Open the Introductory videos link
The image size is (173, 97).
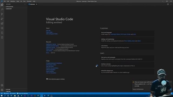(x=51, y=65)
